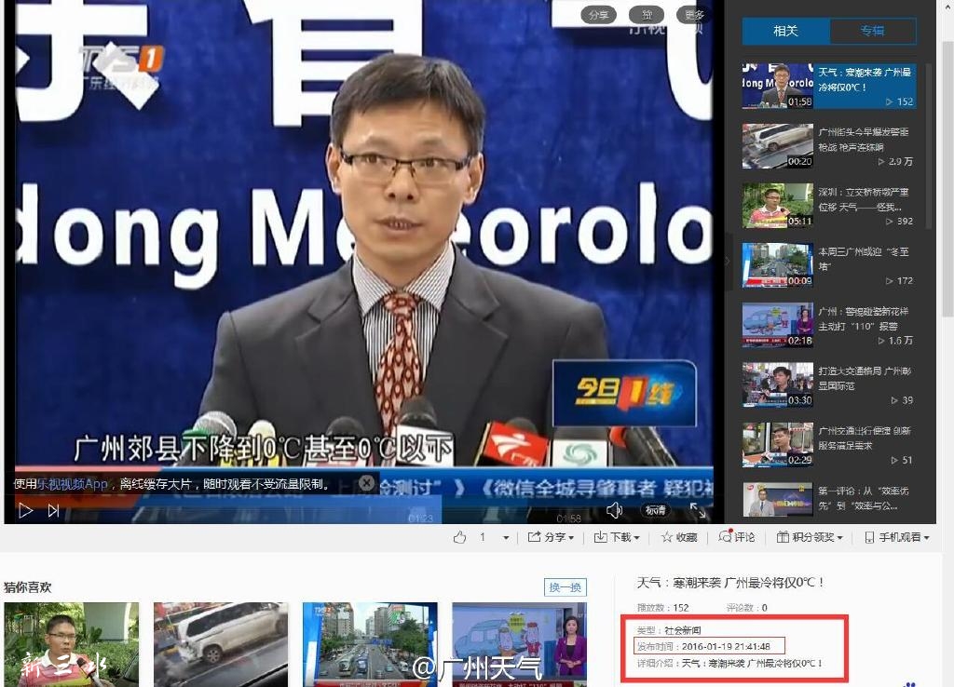Click the video progress bar
This screenshot has width=954, height=687.
[x=364, y=497]
